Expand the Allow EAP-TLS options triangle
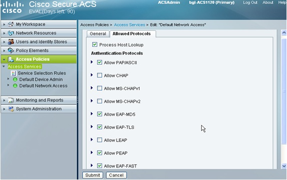287x180 pixels. coord(92,127)
